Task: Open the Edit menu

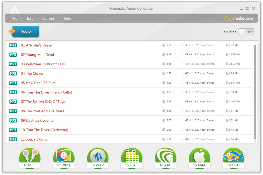Action: (30, 19)
